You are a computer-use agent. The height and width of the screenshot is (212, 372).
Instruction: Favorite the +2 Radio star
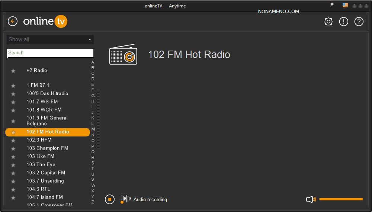click(13, 71)
